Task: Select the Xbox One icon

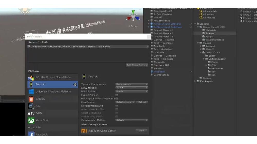Action: 31,120
